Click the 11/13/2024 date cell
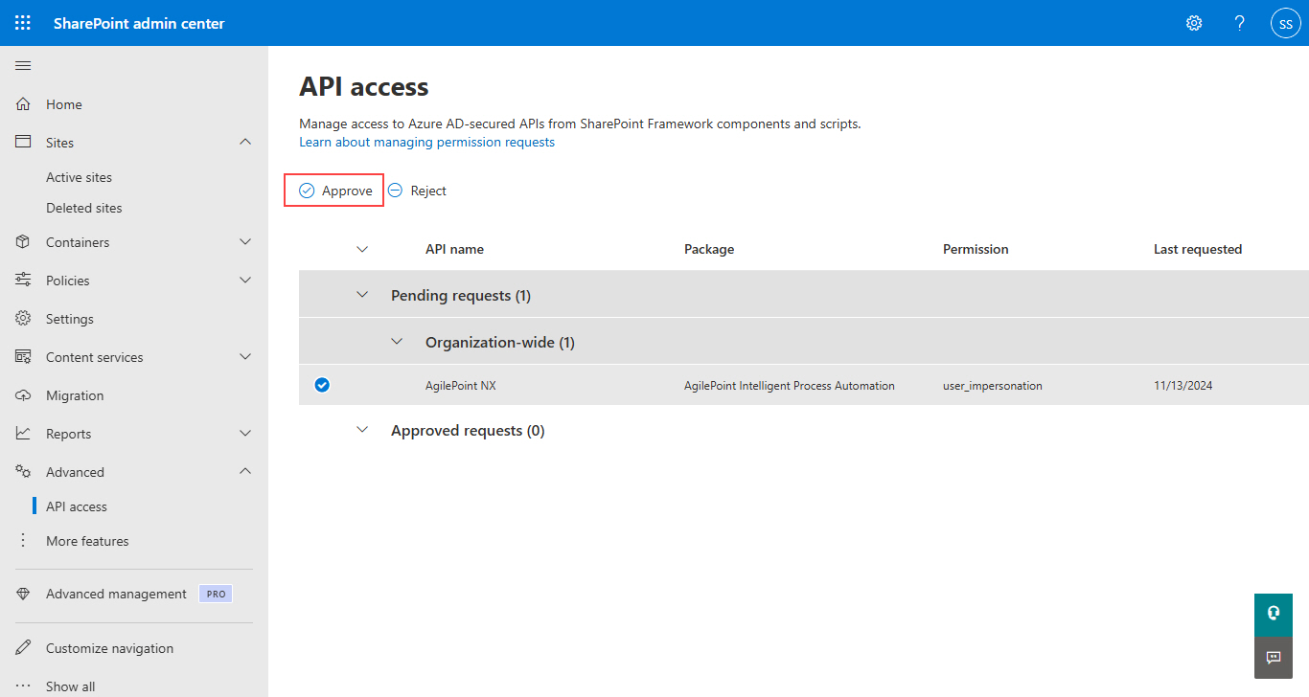Screen dimensions: 1309x697 [x=1183, y=386]
